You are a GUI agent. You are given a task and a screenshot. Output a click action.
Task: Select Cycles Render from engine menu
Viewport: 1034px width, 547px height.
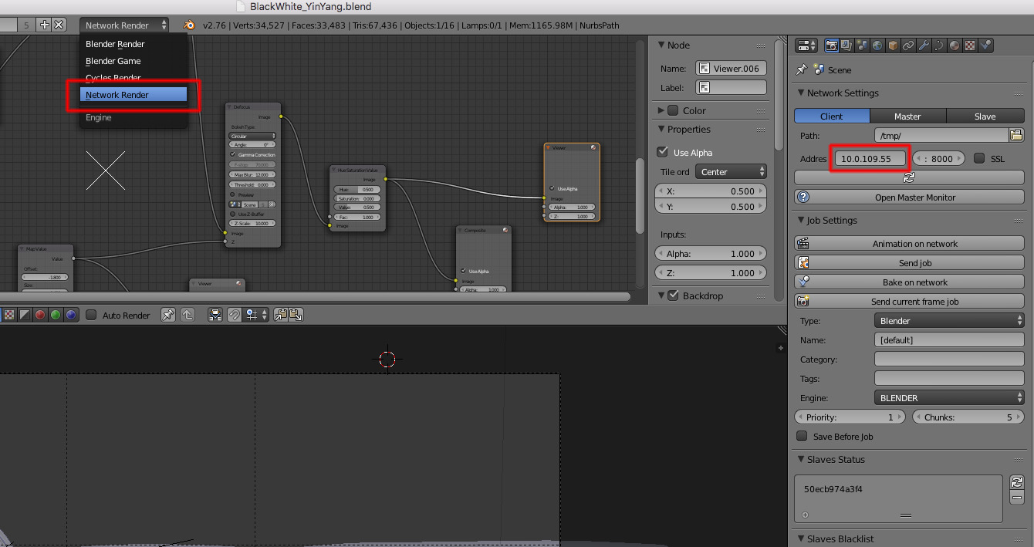coord(133,78)
